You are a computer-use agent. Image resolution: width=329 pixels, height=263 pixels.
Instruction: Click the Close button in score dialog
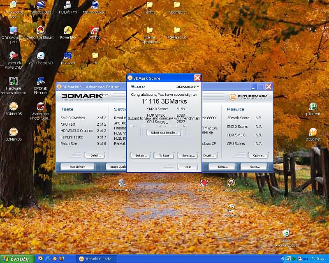click(188, 167)
